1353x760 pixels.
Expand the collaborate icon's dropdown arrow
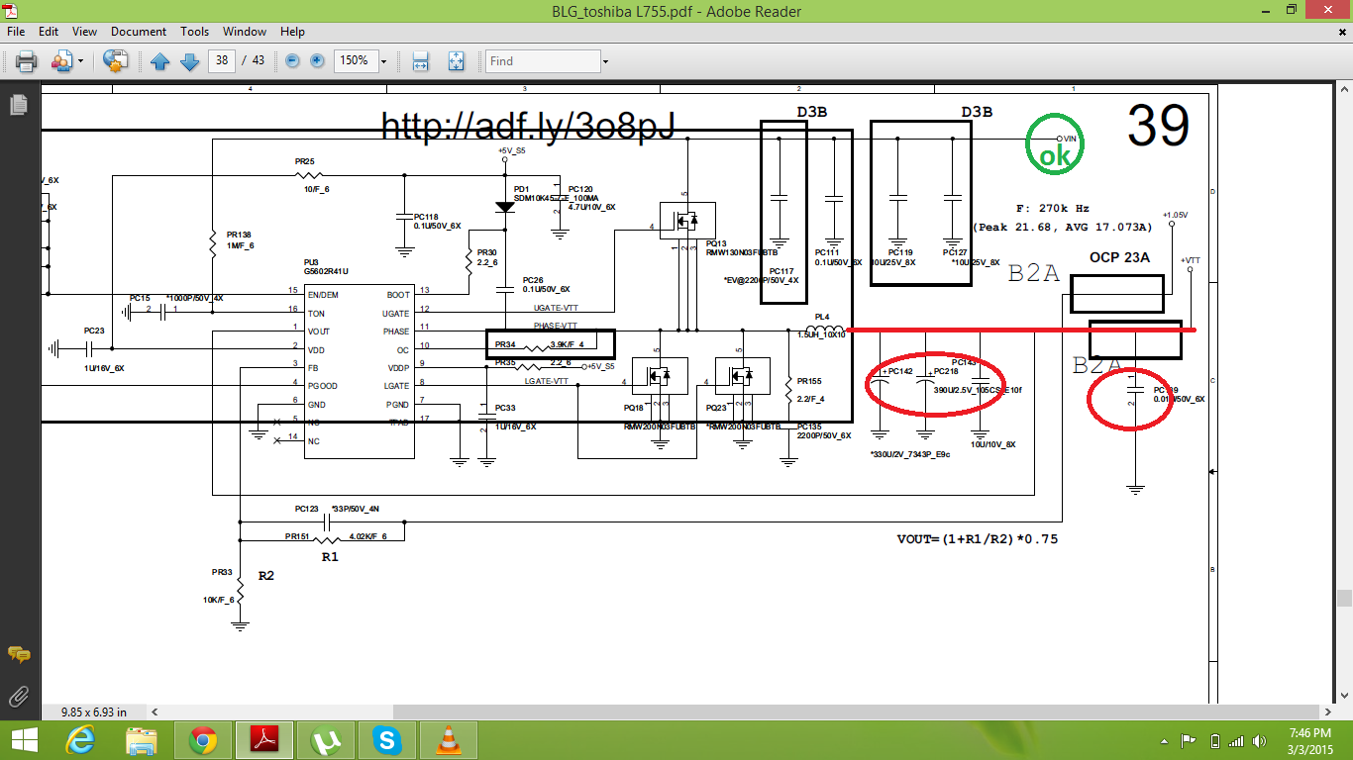click(x=79, y=61)
